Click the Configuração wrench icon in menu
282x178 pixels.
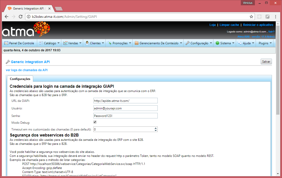[x=188, y=43]
